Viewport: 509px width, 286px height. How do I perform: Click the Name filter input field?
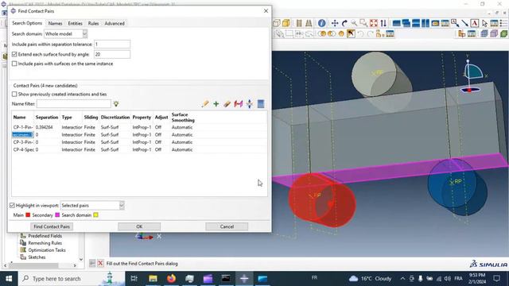74,104
